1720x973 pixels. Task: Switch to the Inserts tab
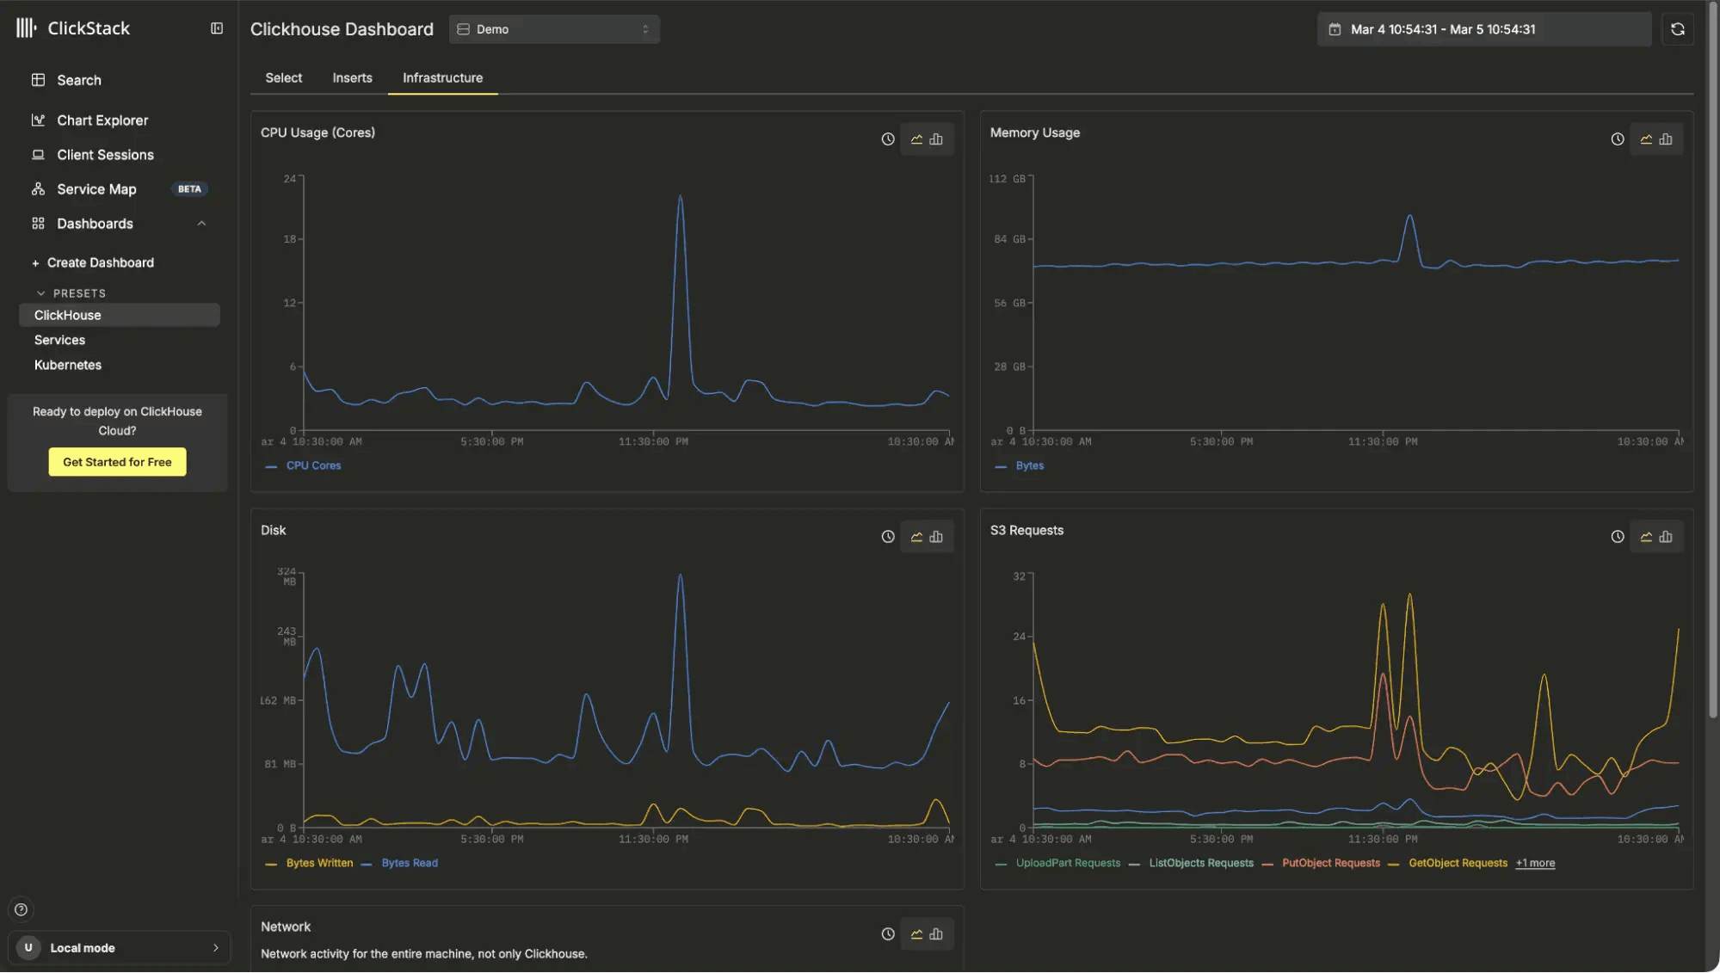pos(352,78)
